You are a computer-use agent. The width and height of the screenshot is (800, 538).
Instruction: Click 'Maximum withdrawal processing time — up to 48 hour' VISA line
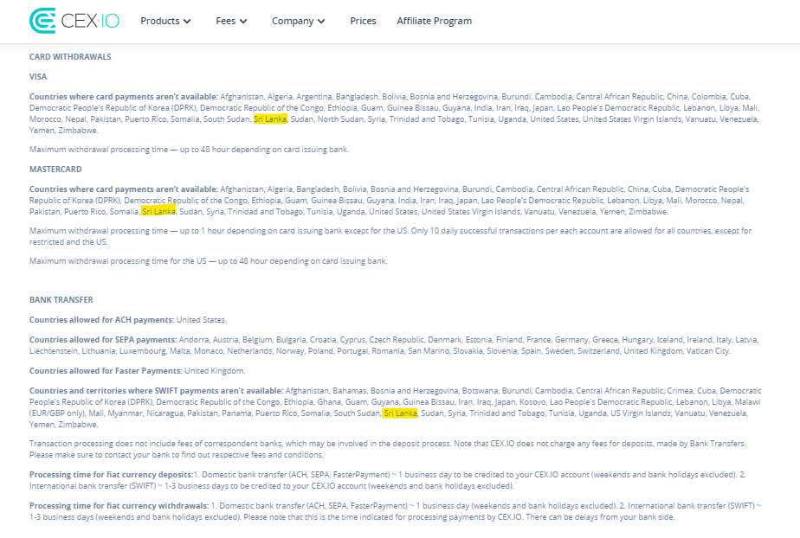190,150
